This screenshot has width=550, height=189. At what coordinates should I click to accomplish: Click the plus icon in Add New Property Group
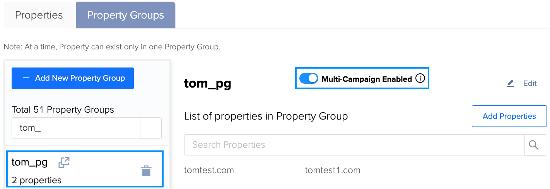point(26,78)
